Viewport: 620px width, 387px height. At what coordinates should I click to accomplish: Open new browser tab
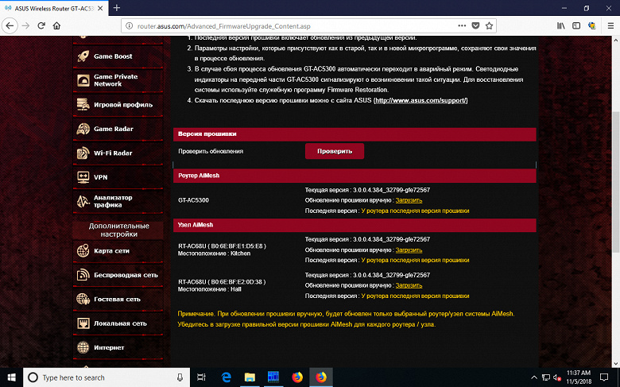[117, 8]
